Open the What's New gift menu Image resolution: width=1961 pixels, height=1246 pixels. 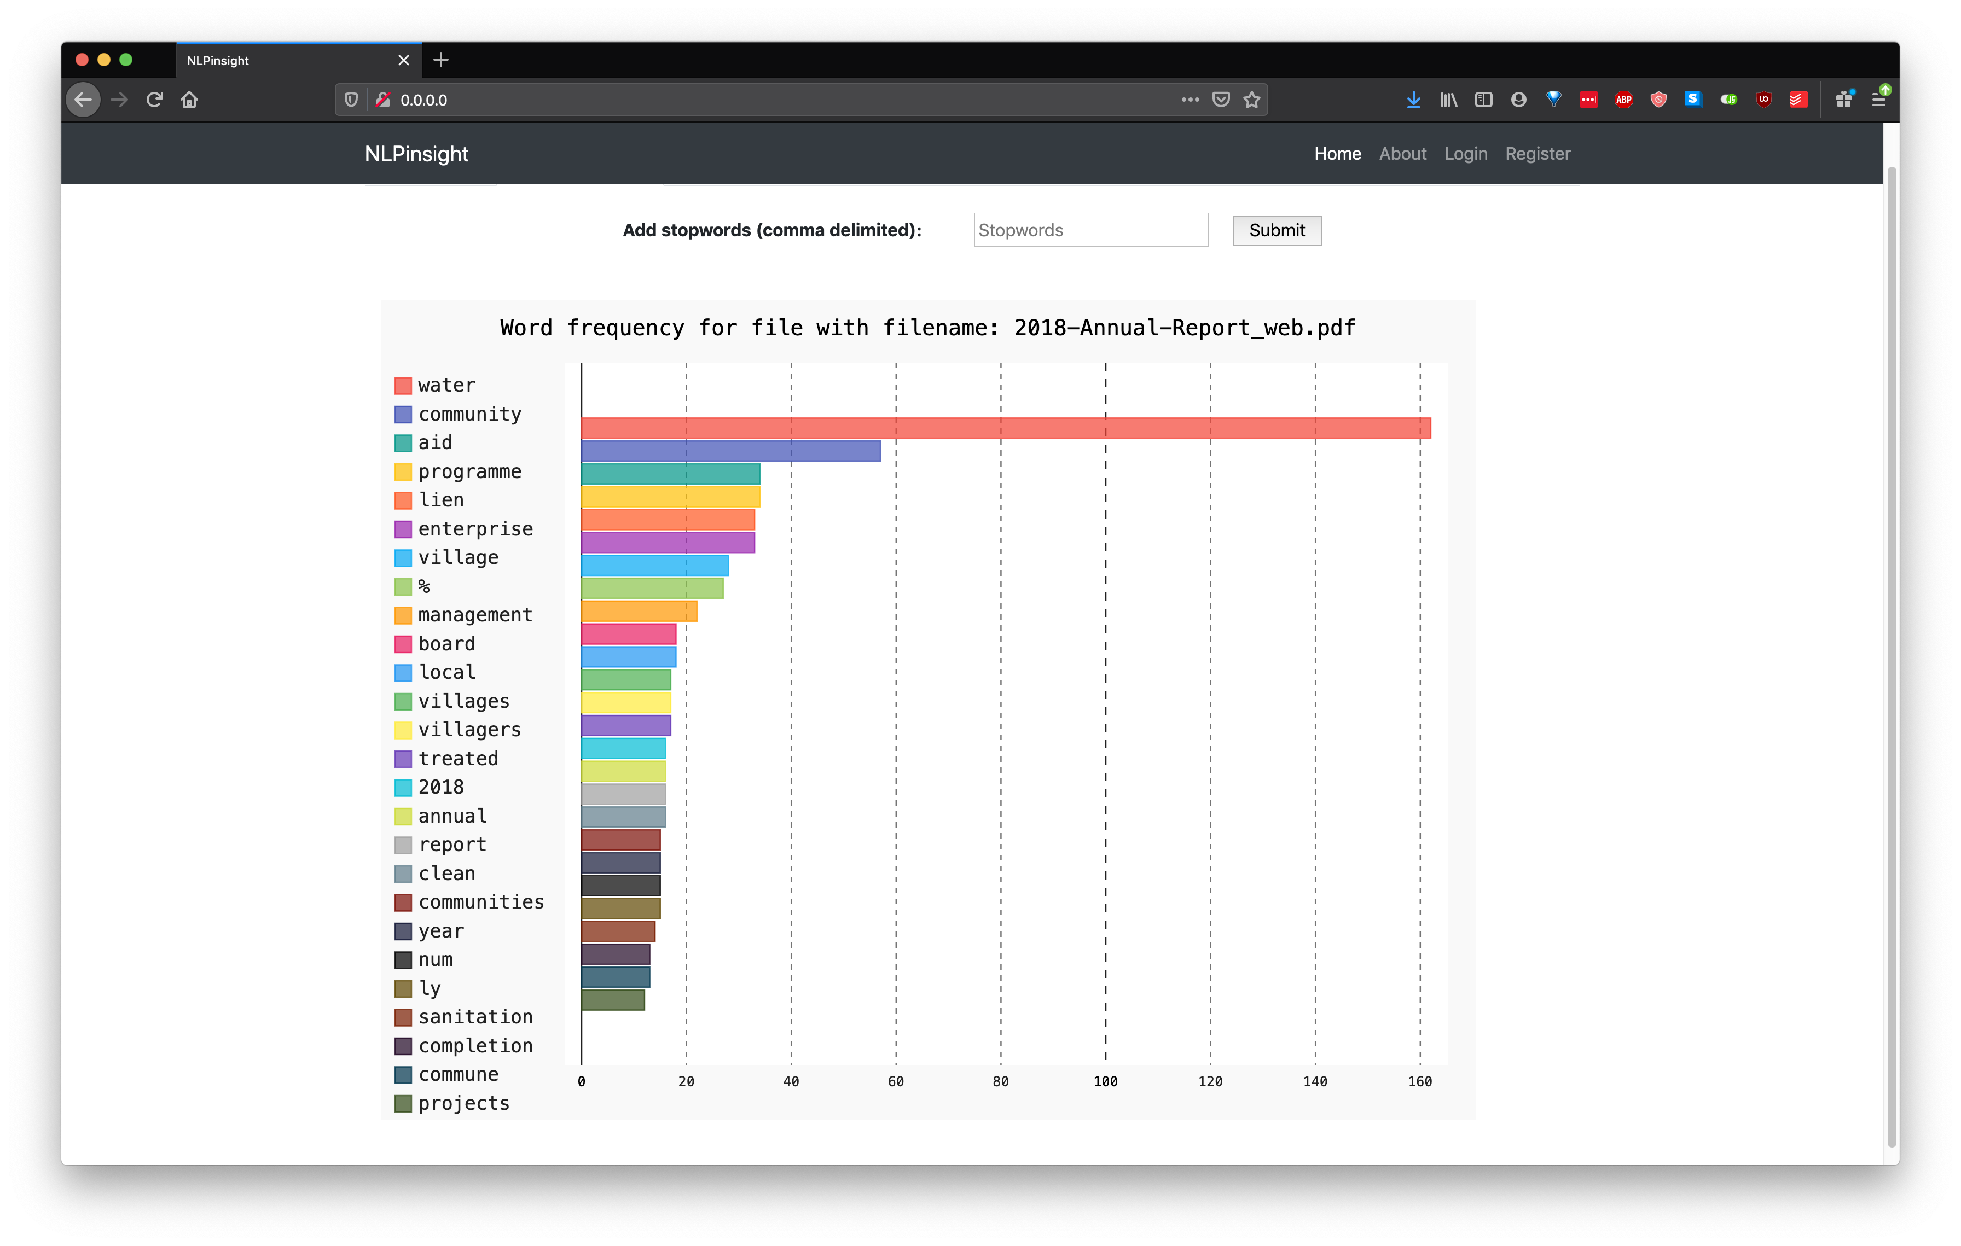click(x=1844, y=100)
